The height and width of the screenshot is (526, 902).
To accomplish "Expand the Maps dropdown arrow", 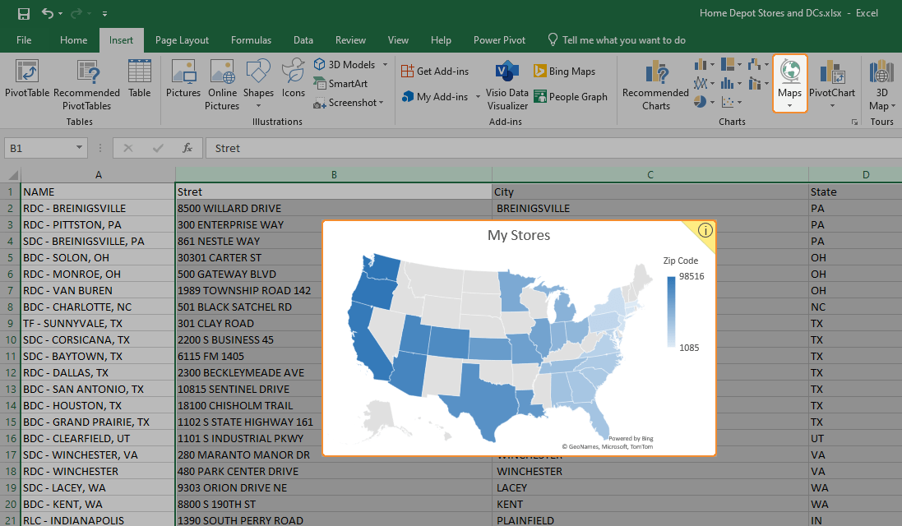I will tap(789, 104).
